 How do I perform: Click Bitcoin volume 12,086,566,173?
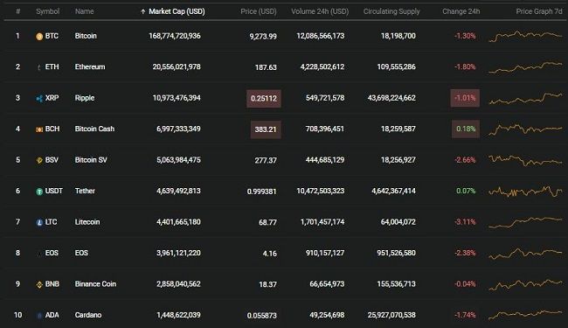[320, 36]
